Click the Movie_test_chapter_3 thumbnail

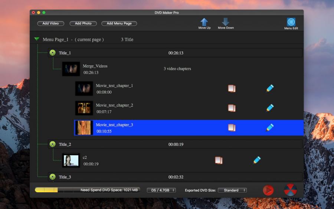84,128
